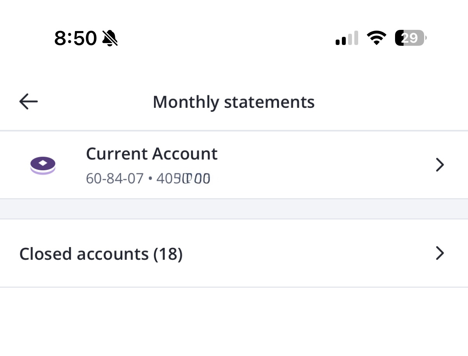Screen dimensions: 468x356
Task: Tap the Monthly statements page title
Action: tap(234, 102)
